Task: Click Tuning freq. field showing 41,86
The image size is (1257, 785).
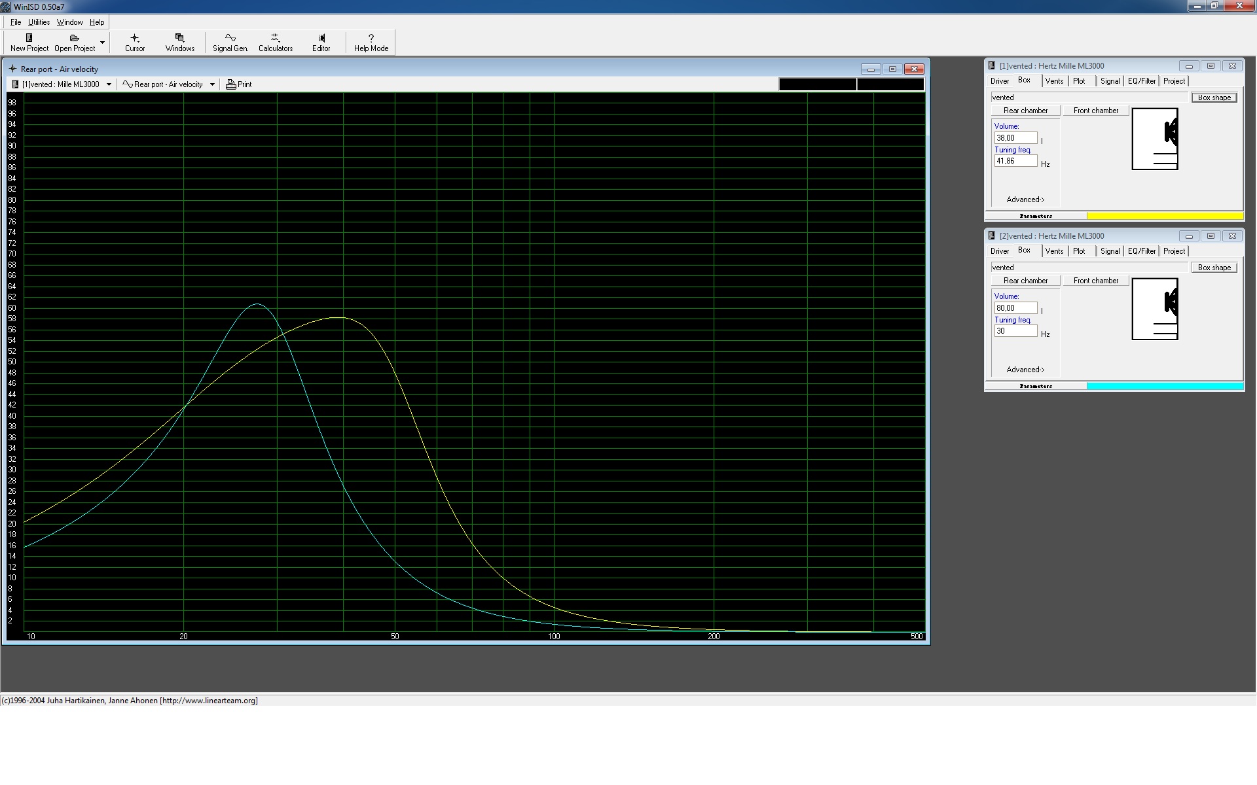Action: (1015, 161)
